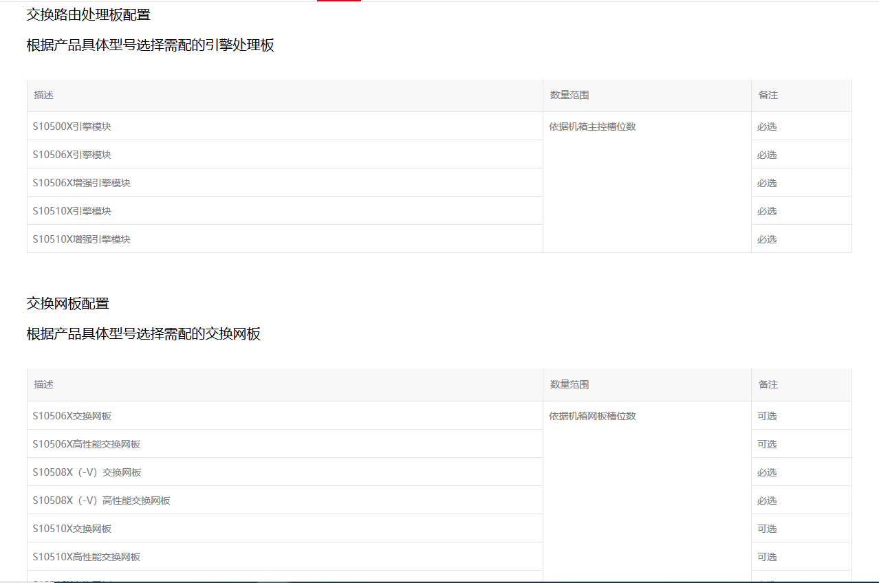
Task: Click 必选 in the S10510X增强引擎模块 row
Action: [767, 239]
